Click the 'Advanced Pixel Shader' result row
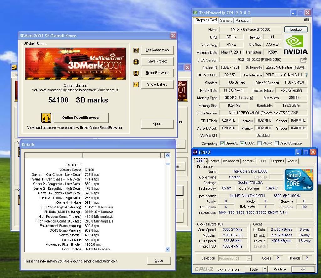Screen dimensions: 321x278 (x=73, y=244)
